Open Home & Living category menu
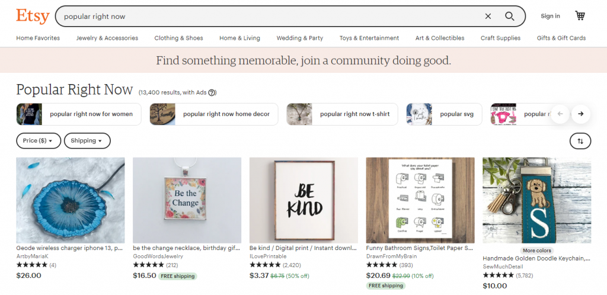The image size is (607, 295). [239, 38]
